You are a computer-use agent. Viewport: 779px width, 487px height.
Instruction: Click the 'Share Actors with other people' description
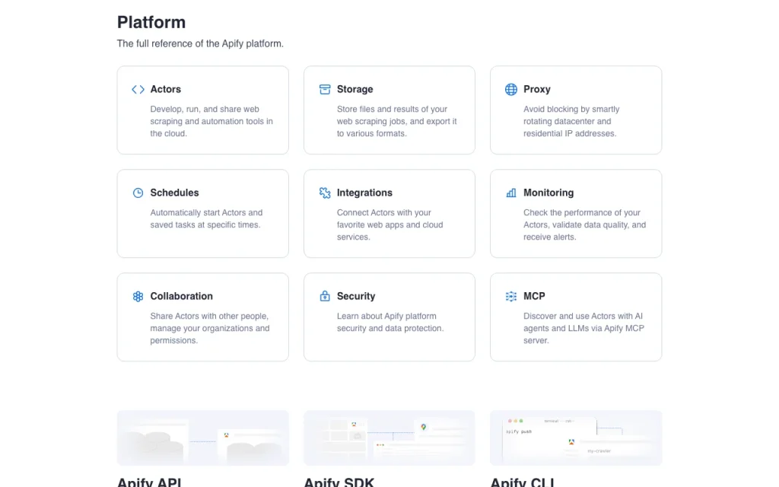tap(210, 328)
